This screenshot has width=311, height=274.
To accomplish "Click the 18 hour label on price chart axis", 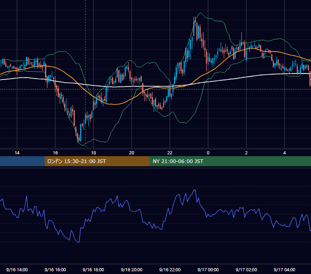I will click(x=93, y=153).
